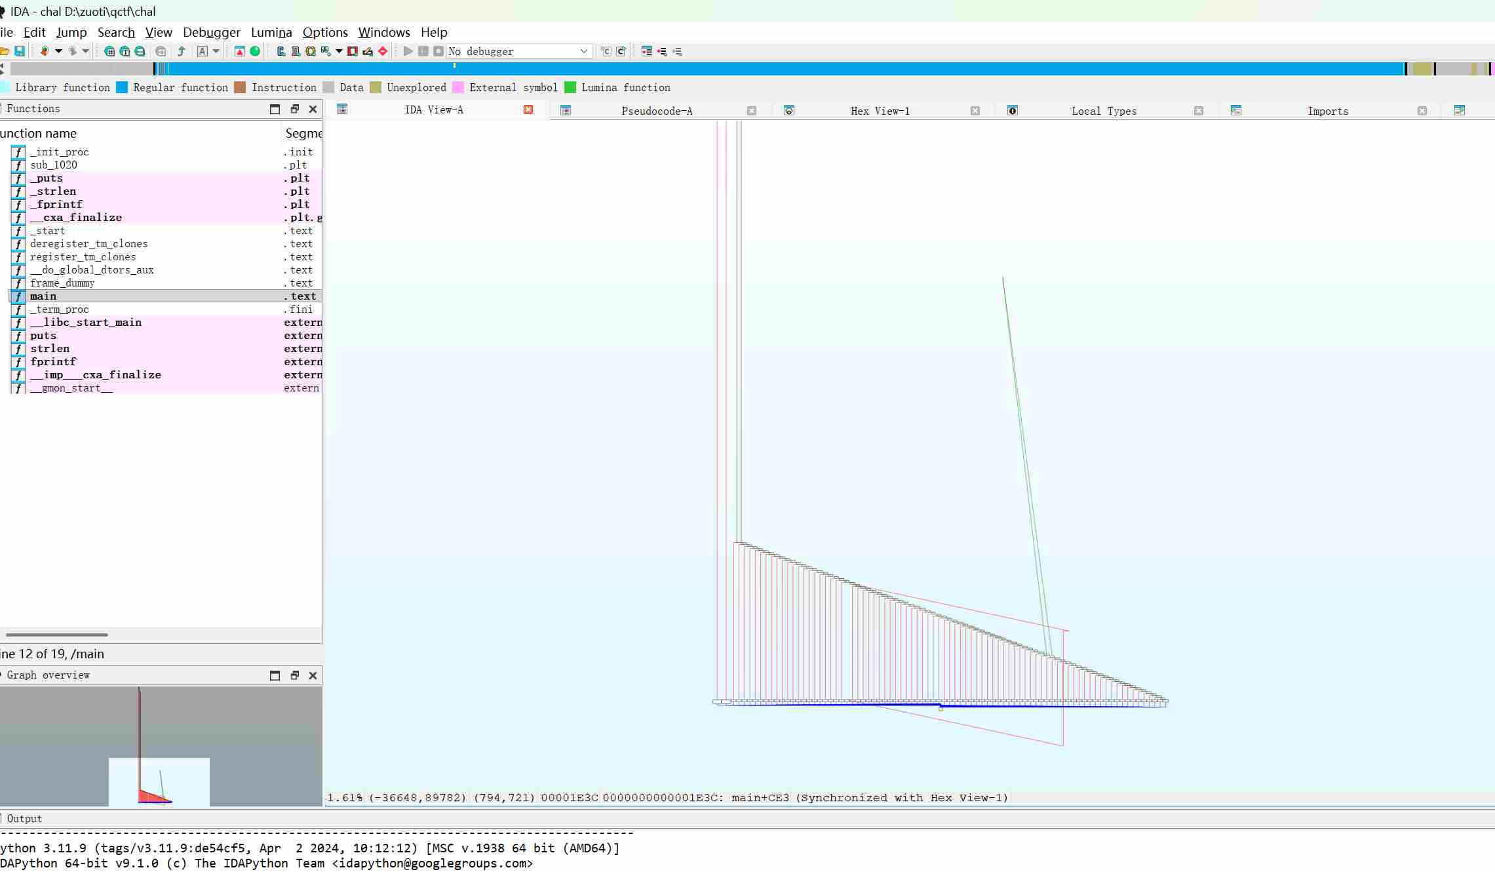Maximize the Graph overview panel
The height and width of the screenshot is (872, 1495).
coord(275,675)
